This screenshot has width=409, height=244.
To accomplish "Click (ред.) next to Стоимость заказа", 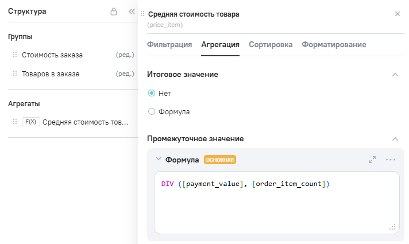I will tap(125, 55).
